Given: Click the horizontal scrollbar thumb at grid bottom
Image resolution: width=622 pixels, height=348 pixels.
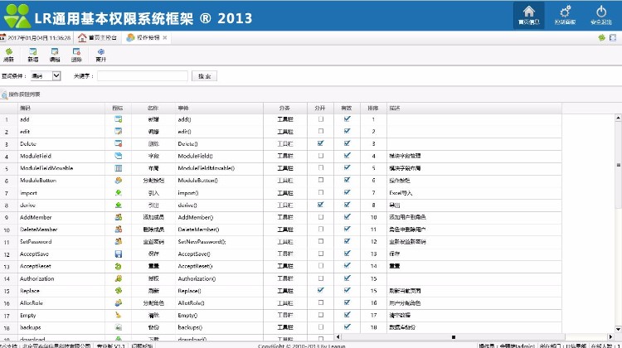Looking at the screenshot, I should pyautogui.click(x=454, y=337).
